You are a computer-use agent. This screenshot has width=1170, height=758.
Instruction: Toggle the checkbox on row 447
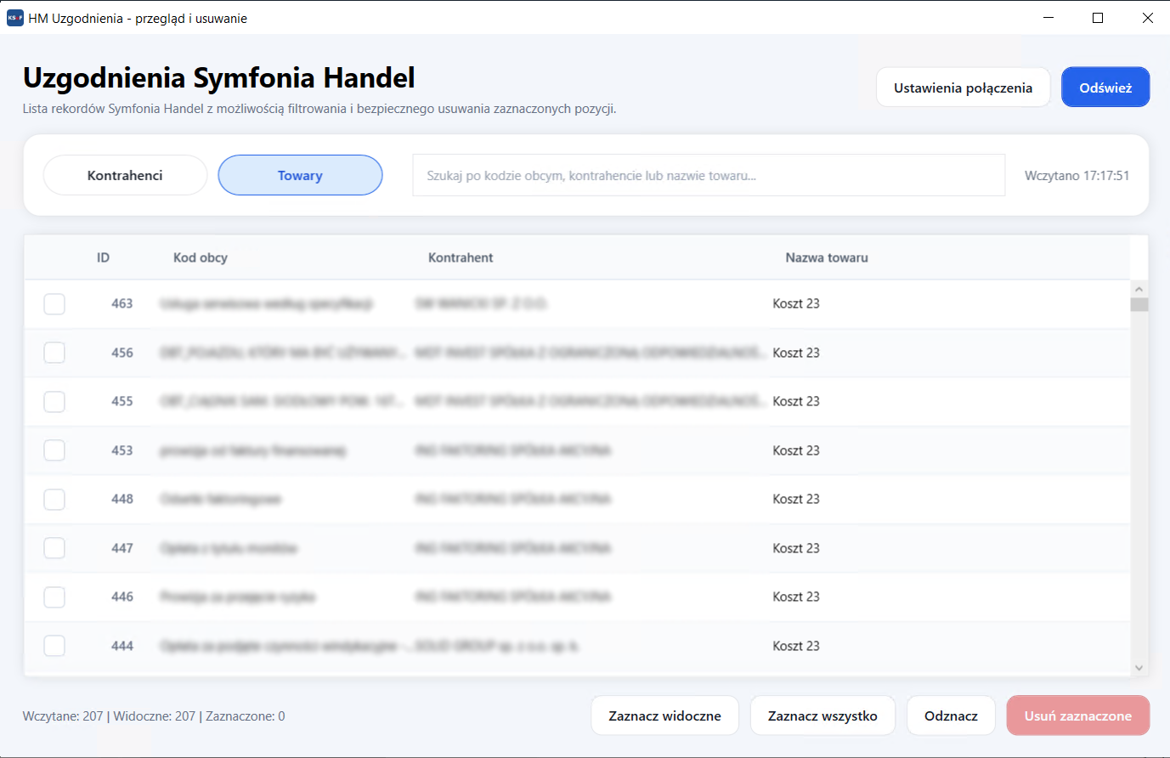54,548
